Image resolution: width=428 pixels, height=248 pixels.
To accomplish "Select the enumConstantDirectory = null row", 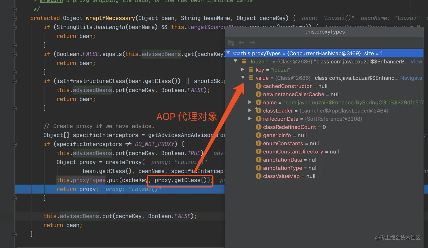I will point(324,152).
